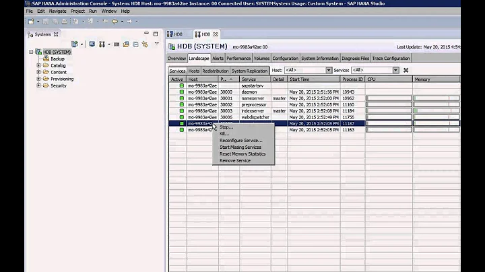Minimize the Systems view panel

(146, 33)
